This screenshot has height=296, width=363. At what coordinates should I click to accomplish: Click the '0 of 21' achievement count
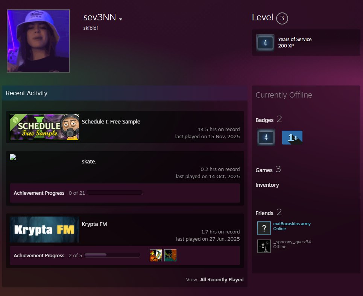77,193
